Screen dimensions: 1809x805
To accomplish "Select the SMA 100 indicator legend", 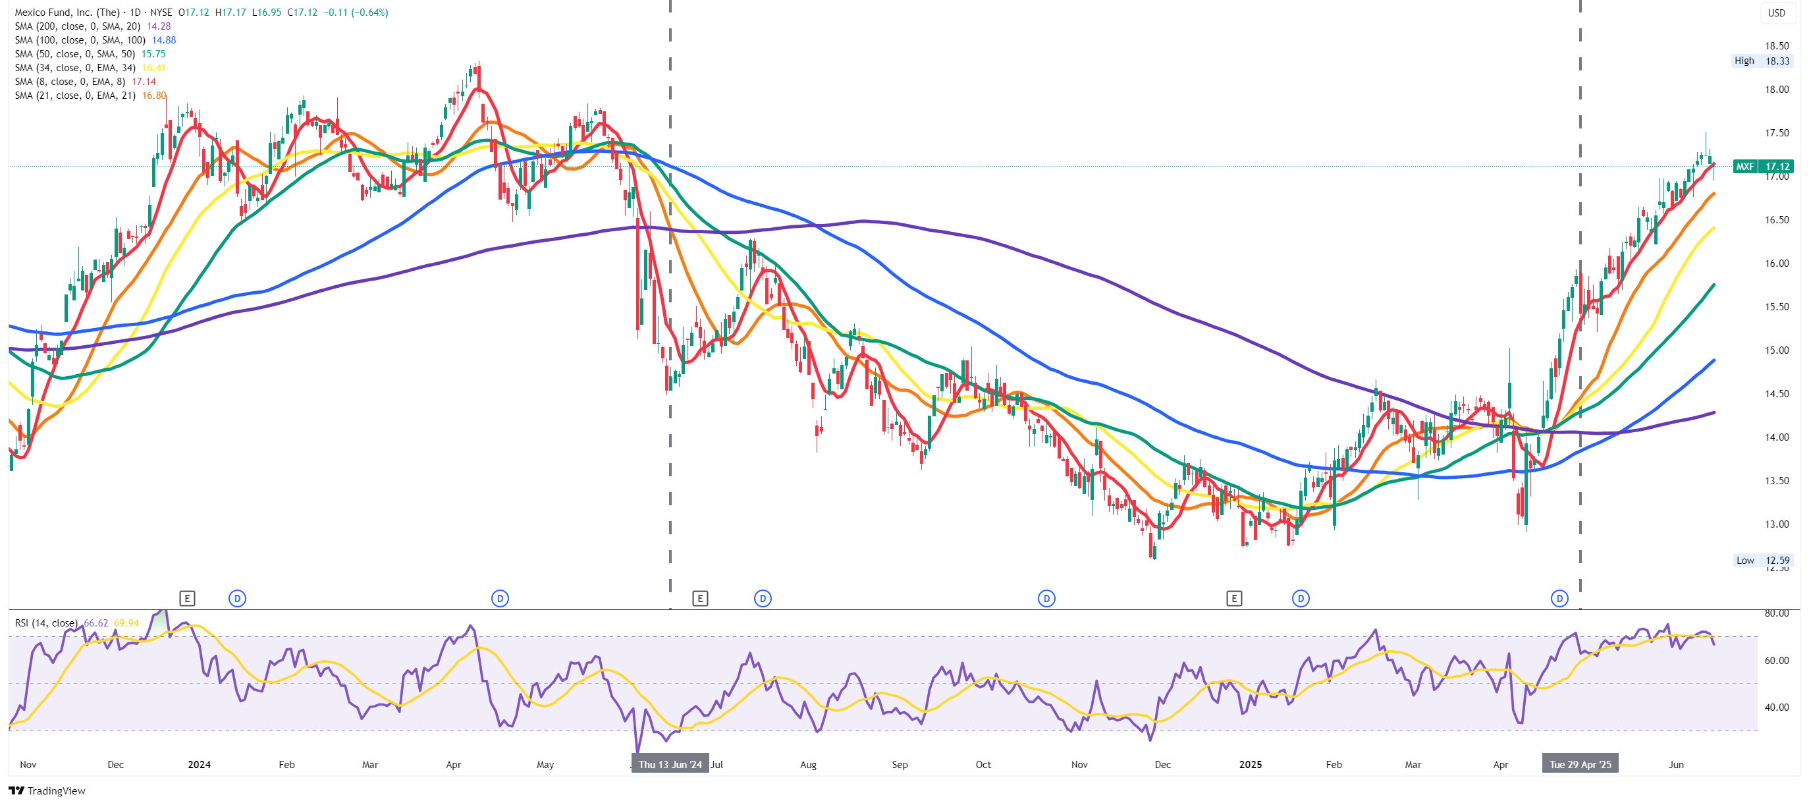I will pyautogui.click(x=80, y=40).
